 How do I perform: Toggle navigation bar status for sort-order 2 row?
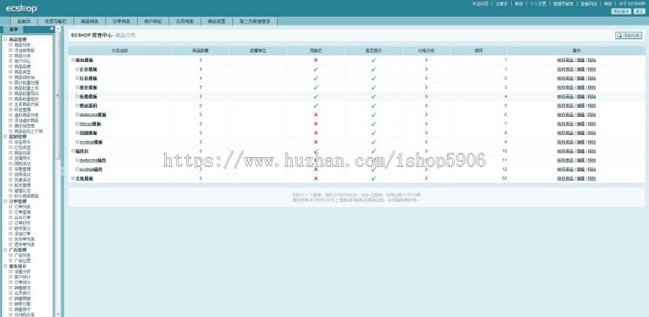pos(316,78)
